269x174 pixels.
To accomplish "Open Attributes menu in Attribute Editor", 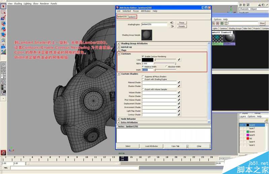I will (x=145, y=11).
